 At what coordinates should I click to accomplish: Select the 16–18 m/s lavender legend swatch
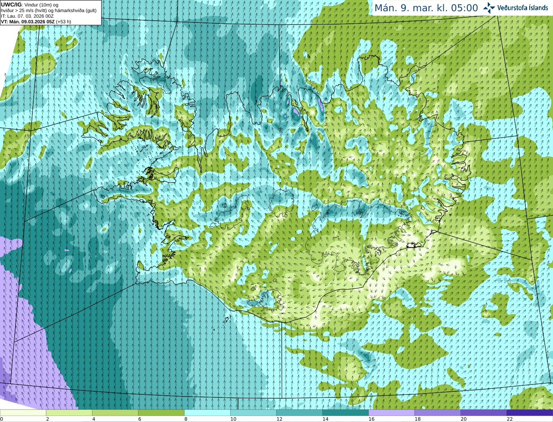(x=391, y=413)
